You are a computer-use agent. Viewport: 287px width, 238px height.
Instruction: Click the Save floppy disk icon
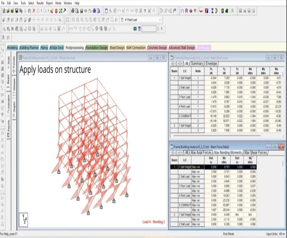point(17,11)
